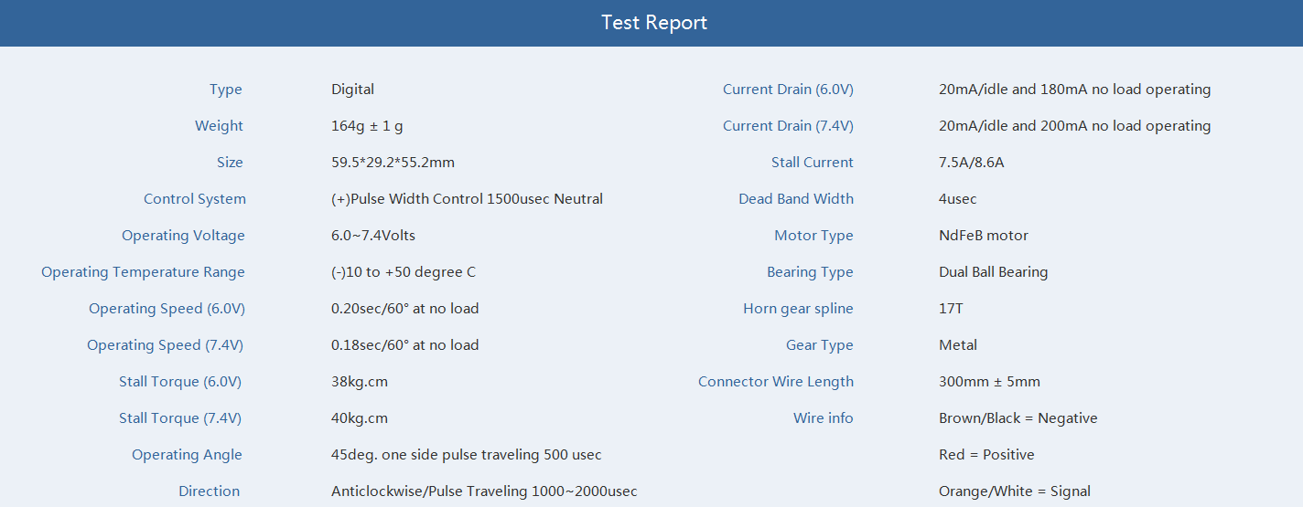Select the Operating Voltage value 6.0~7.4Volts
The height and width of the screenshot is (507, 1303).
[373, 236]
